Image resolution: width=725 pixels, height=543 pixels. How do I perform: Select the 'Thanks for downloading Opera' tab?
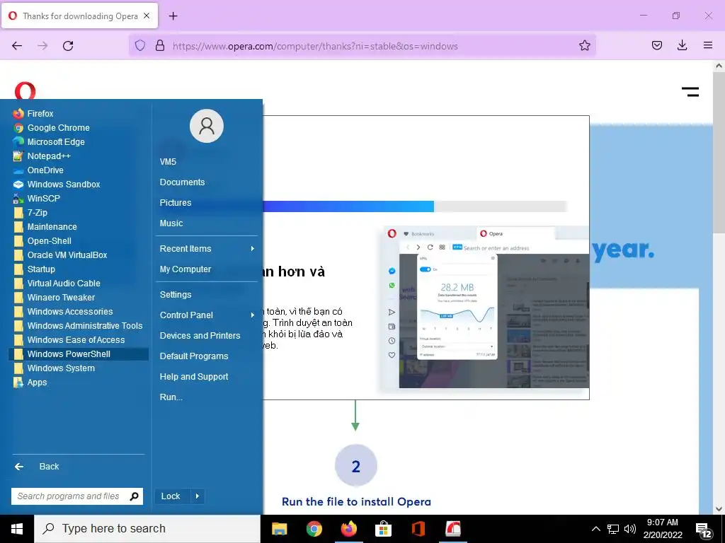coord(79,16)
